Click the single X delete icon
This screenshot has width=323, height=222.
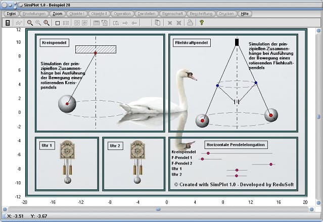click(x=170, y=23)
